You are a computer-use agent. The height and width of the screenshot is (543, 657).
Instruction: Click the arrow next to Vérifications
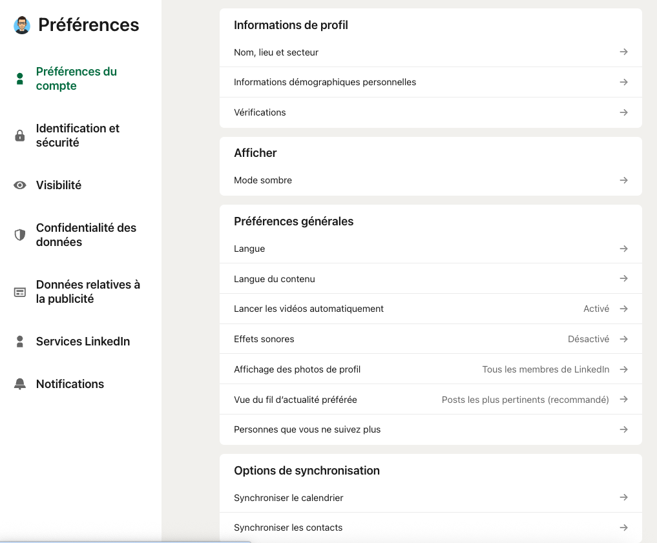pos(623,112)
